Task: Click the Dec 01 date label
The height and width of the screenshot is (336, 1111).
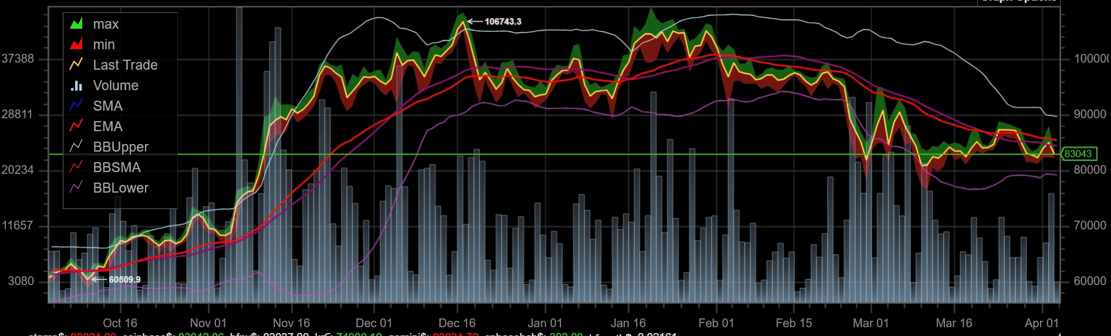Action: pyautogui.click(x=374, y=323)
